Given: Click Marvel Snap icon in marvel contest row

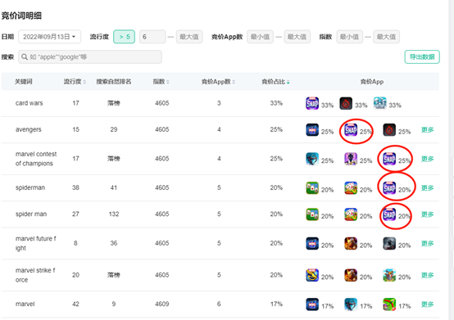Looking at the screenshot, I should (x=389, y=159).
